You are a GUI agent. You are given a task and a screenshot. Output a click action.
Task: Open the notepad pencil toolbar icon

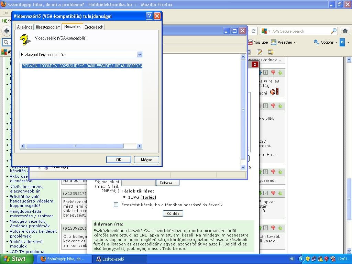259,52
